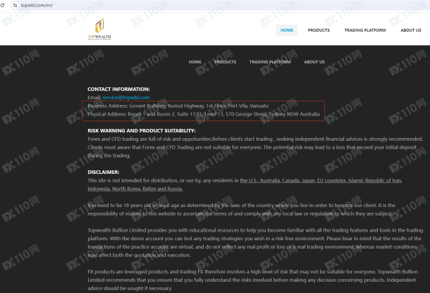430x293 pixels.
Task: Click the TopWealth logo in header
Action: click(x=99, y=29)
